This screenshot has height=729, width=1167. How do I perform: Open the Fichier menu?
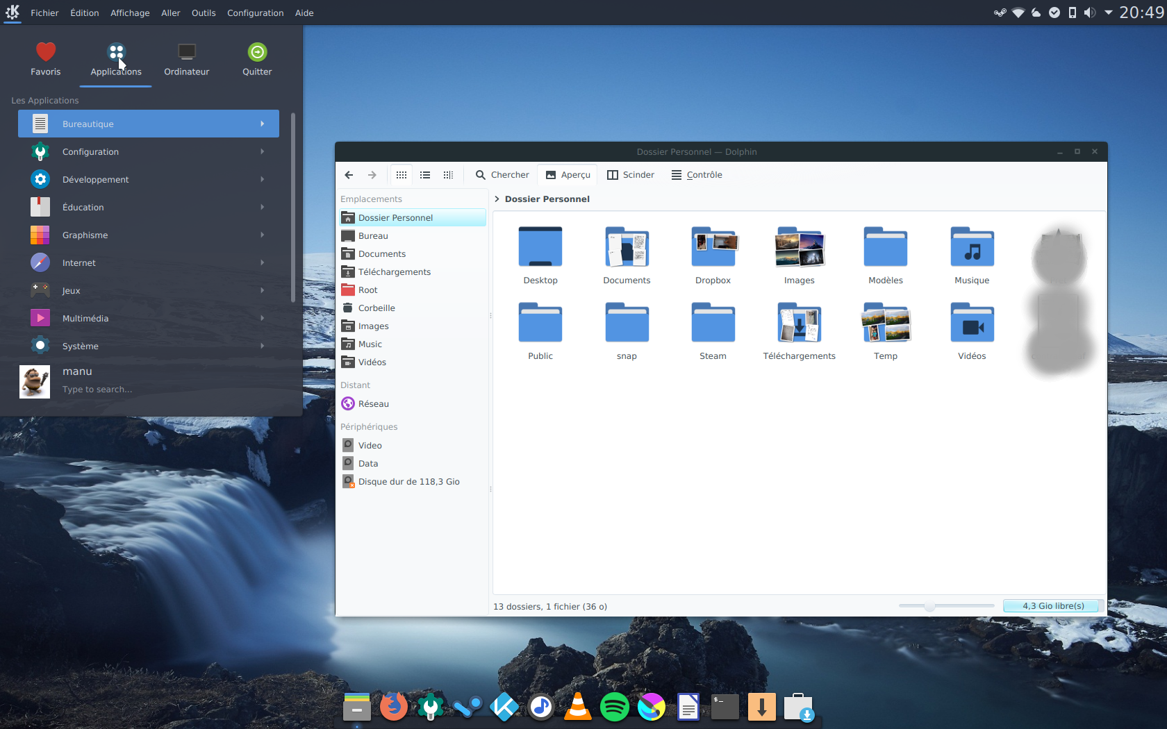[x=44, y=12]
